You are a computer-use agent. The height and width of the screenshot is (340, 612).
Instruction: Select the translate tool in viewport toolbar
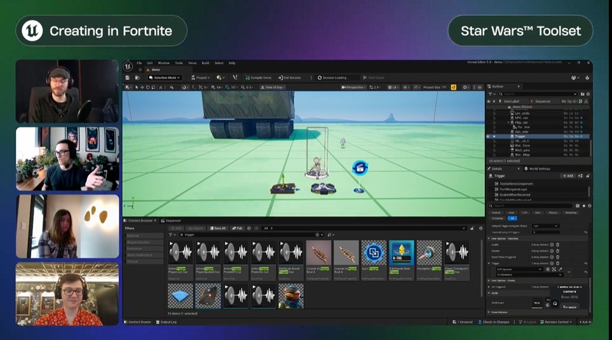(x=142, y=88)
